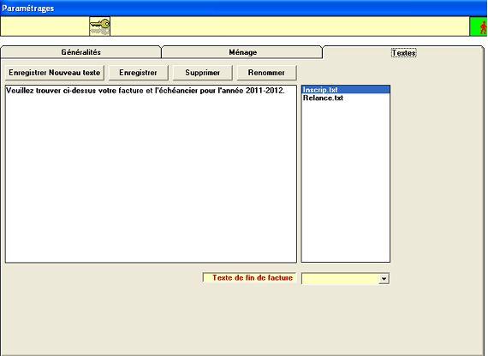Click the red figure exit icon
This screenshot has height=356, width=488.
(x=479, y=27)
